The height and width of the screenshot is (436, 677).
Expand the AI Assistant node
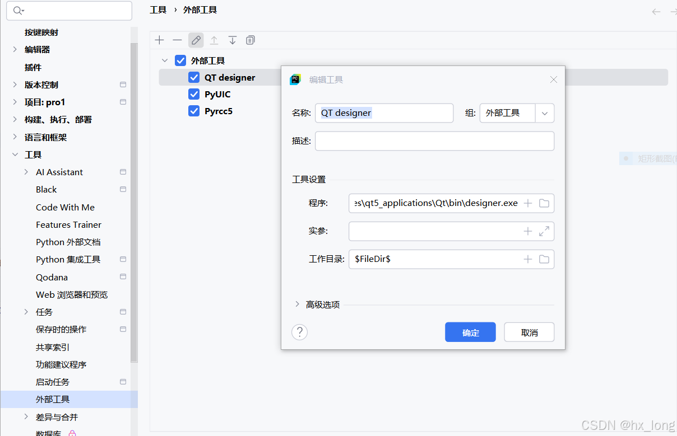click(26, 172)
